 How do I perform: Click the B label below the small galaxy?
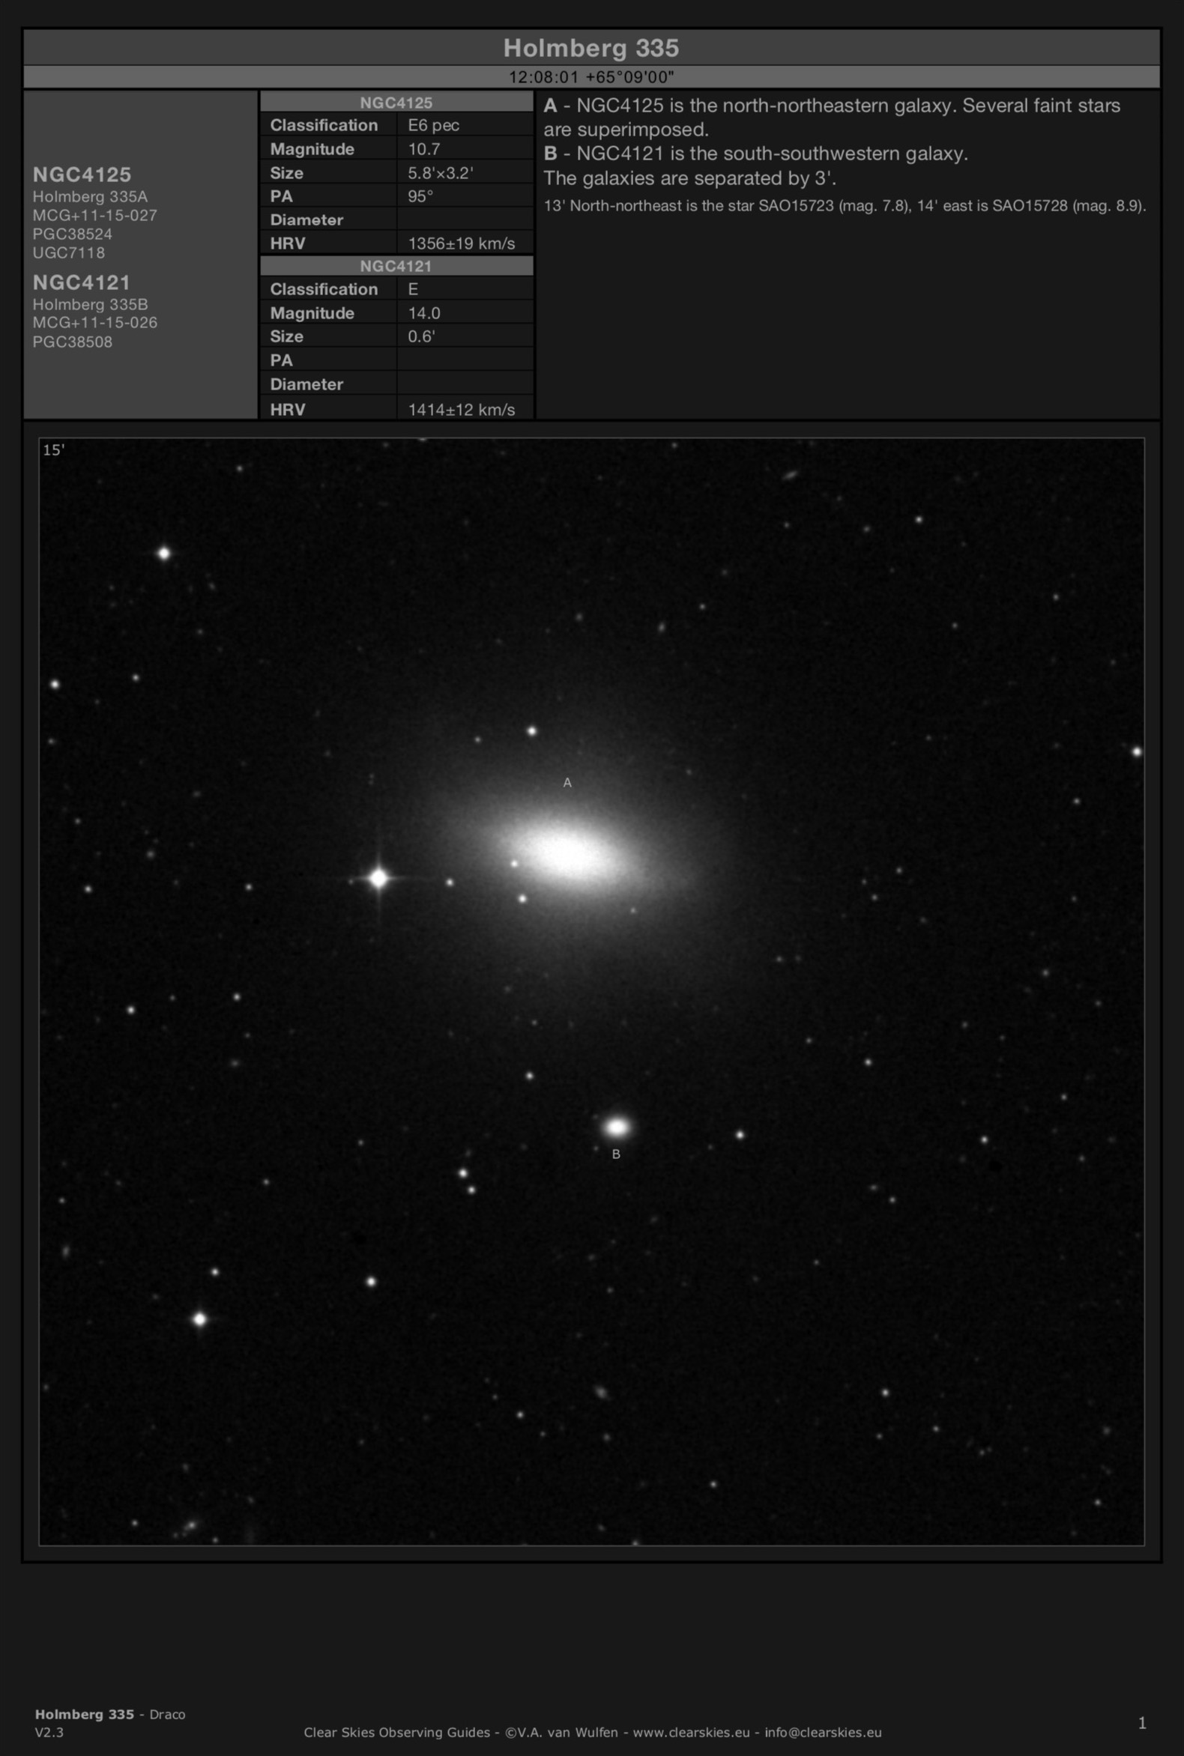pyautogui.click(x=616, y=1154)
